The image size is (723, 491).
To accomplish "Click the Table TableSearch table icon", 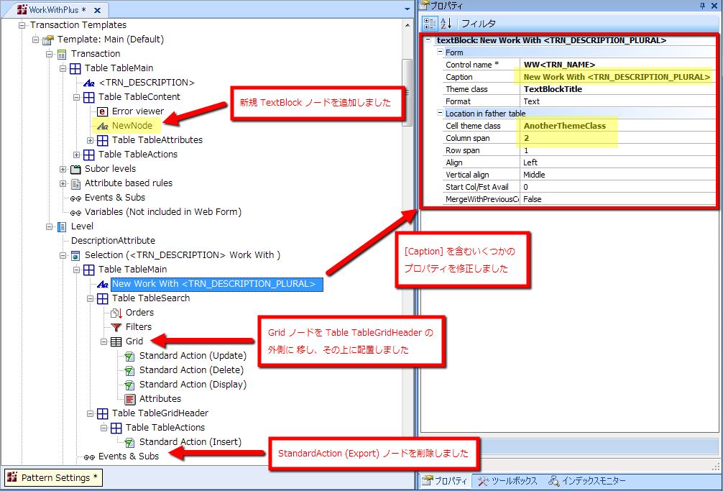I will [x=102, y=299].
